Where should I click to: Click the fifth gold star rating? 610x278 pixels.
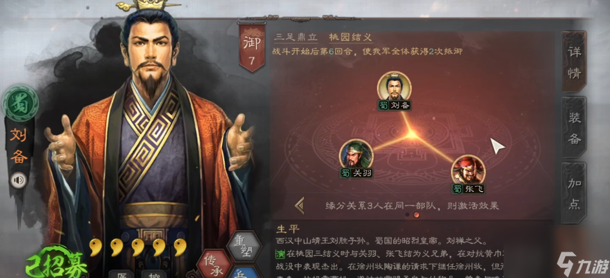coord(180,247)
